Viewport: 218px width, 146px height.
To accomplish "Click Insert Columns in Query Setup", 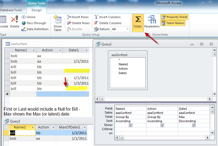I will point(107,17).
